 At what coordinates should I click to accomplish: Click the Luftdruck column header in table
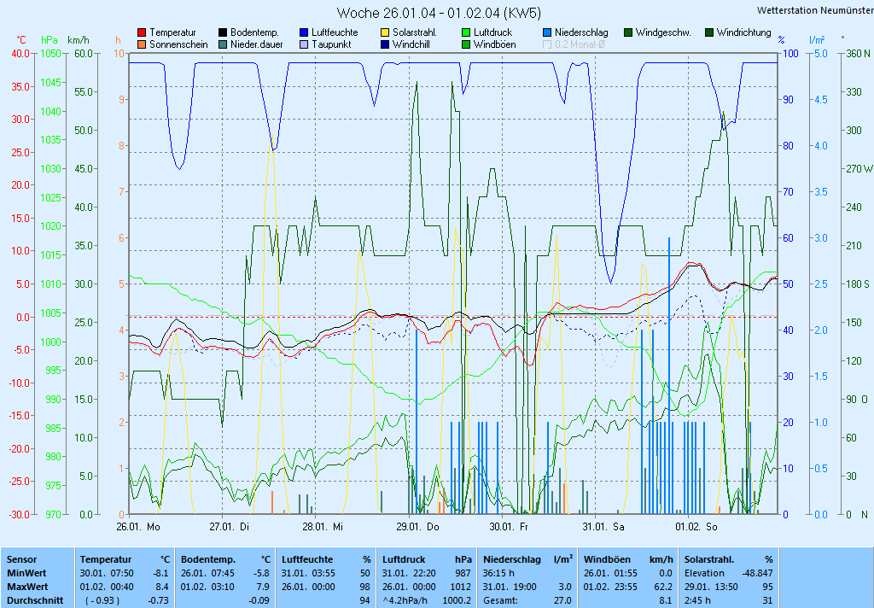point(404,559)
